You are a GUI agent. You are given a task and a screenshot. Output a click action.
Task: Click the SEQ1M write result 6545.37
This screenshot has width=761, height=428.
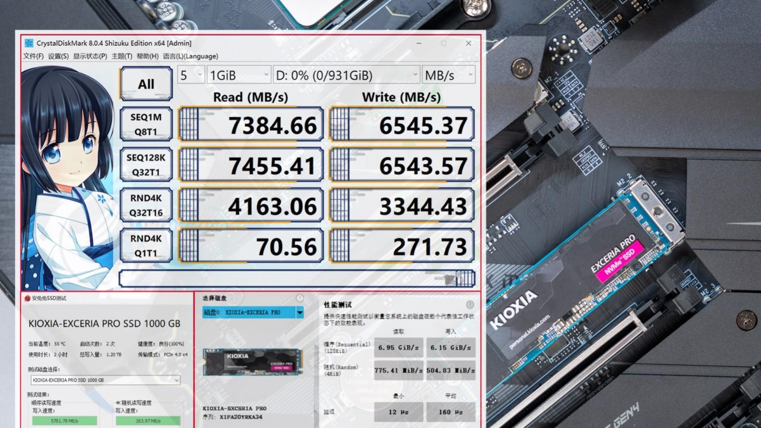point(402,124)
